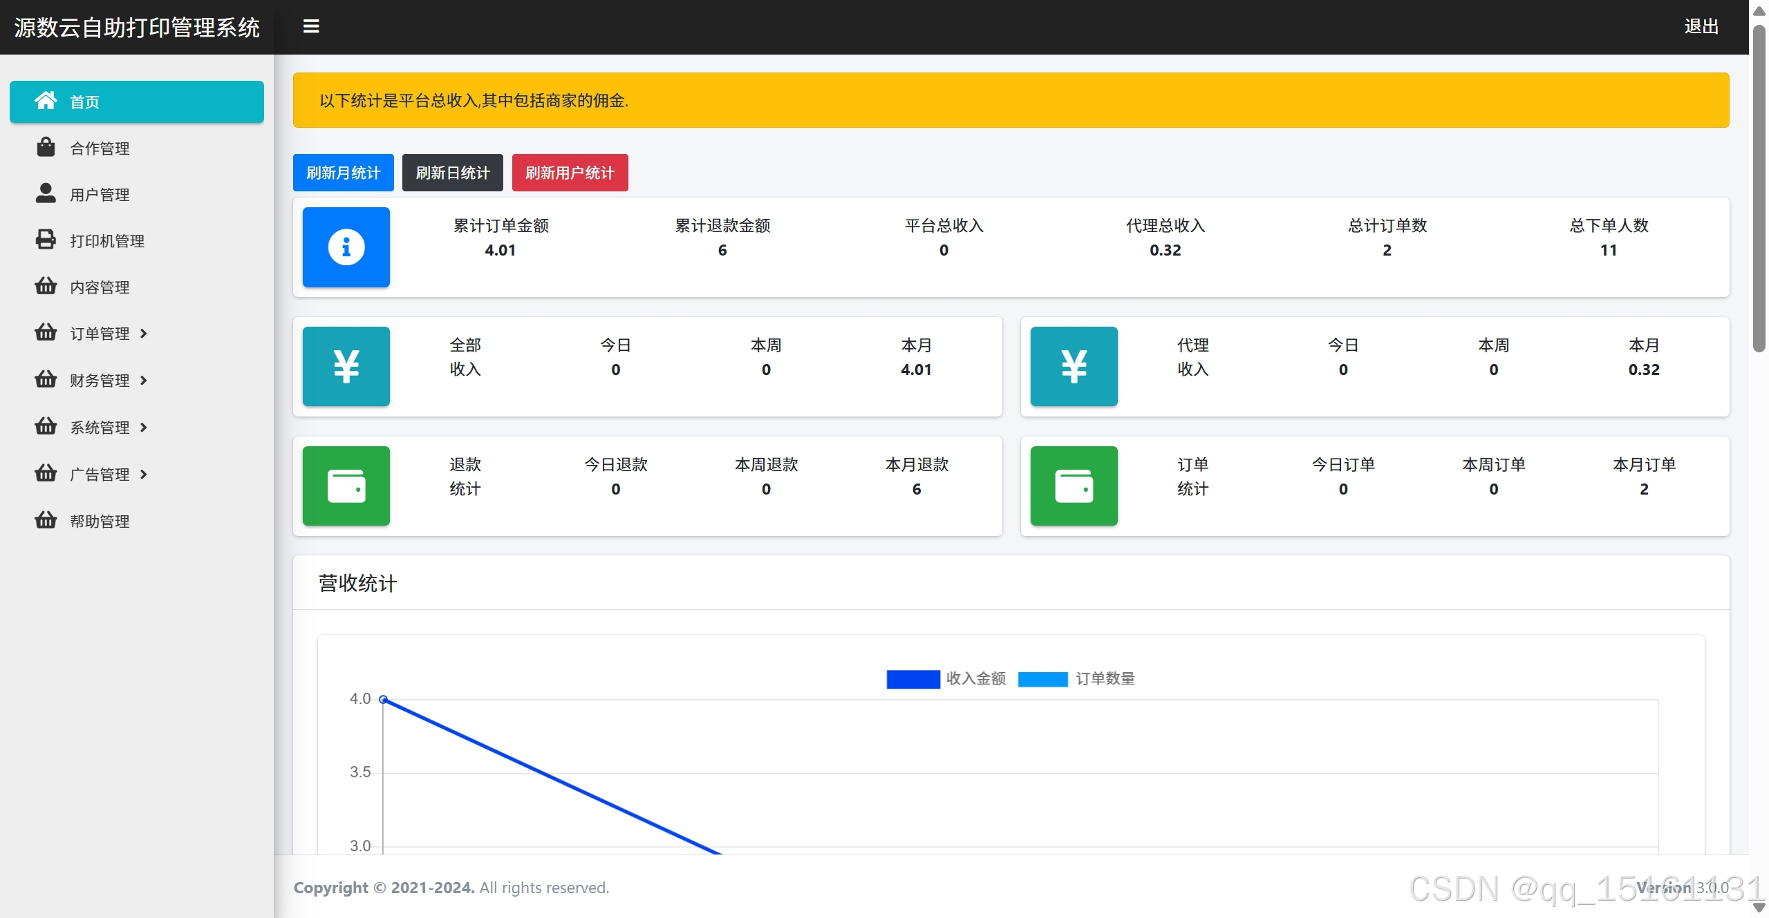
Task: Click the yen icon beside 全部收入
Action: pyautogui.click(x=346, y=366)
